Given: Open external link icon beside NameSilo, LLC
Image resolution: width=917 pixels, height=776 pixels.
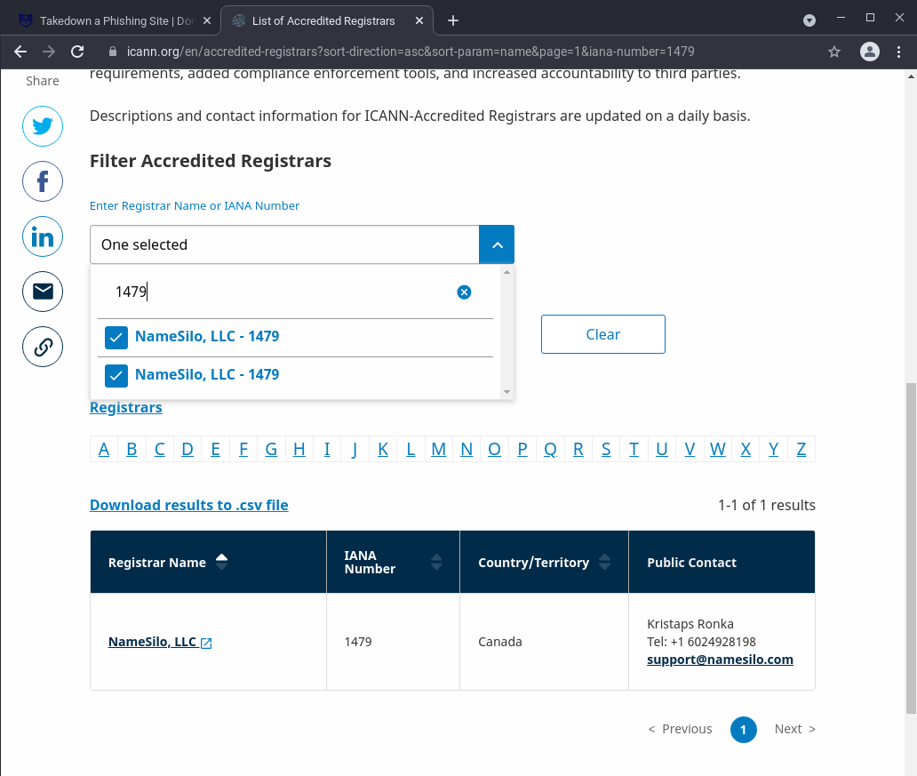Looking at the screenshot, I should [x=206, y=644].
